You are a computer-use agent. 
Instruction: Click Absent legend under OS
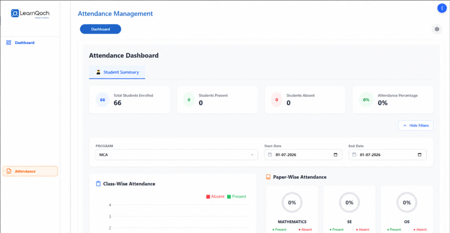tap(420, 229)
